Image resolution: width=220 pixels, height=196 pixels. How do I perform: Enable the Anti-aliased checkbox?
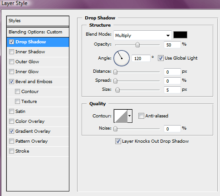tap(141, 116)
